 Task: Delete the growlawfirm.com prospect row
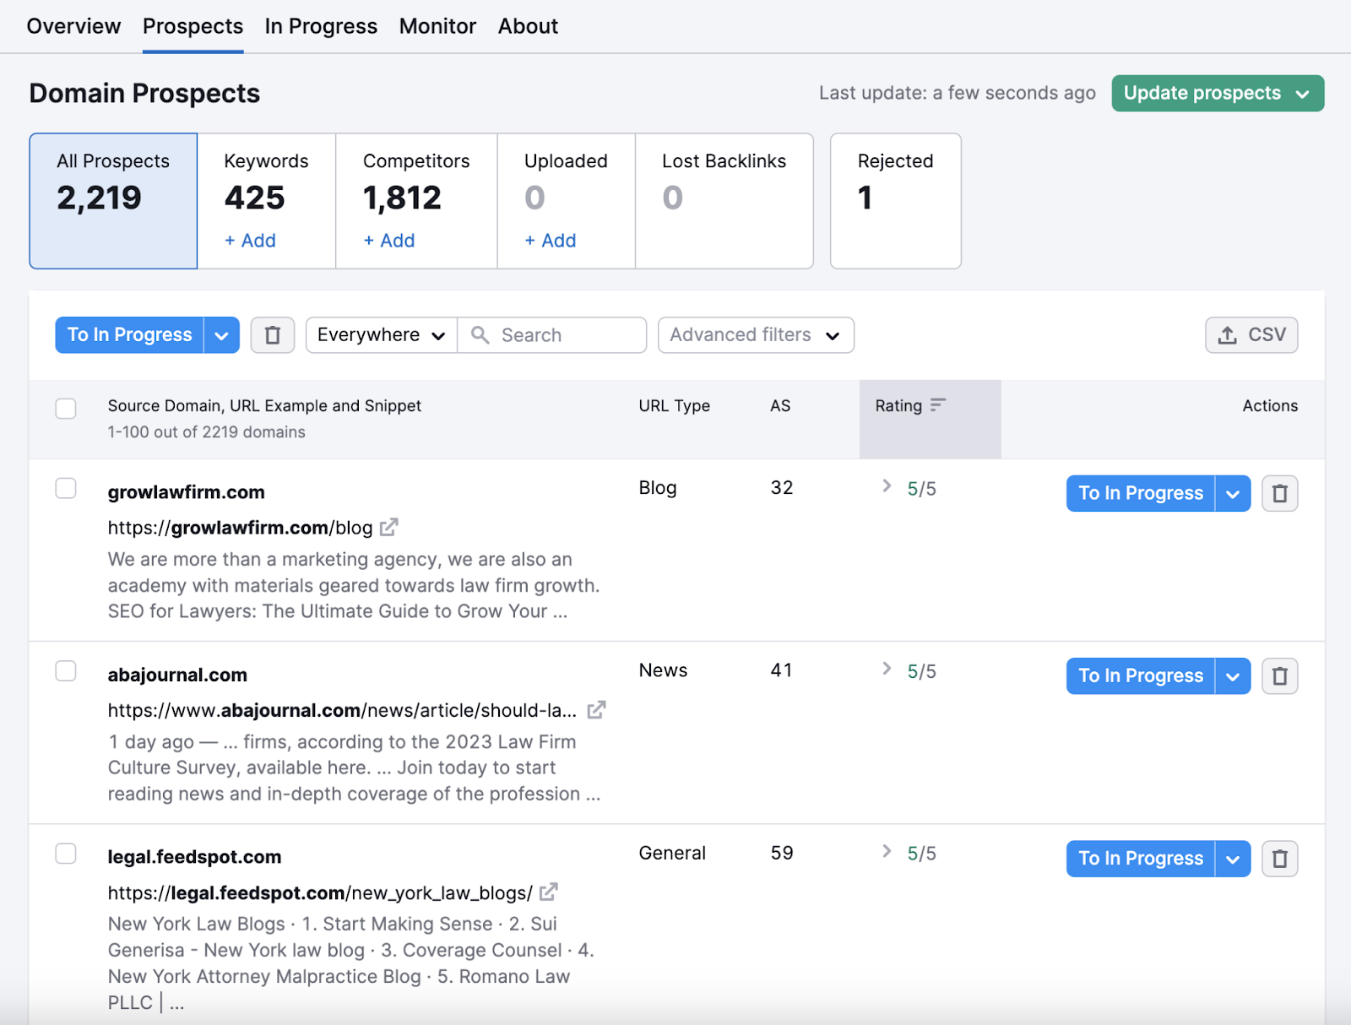[1279, 493]
